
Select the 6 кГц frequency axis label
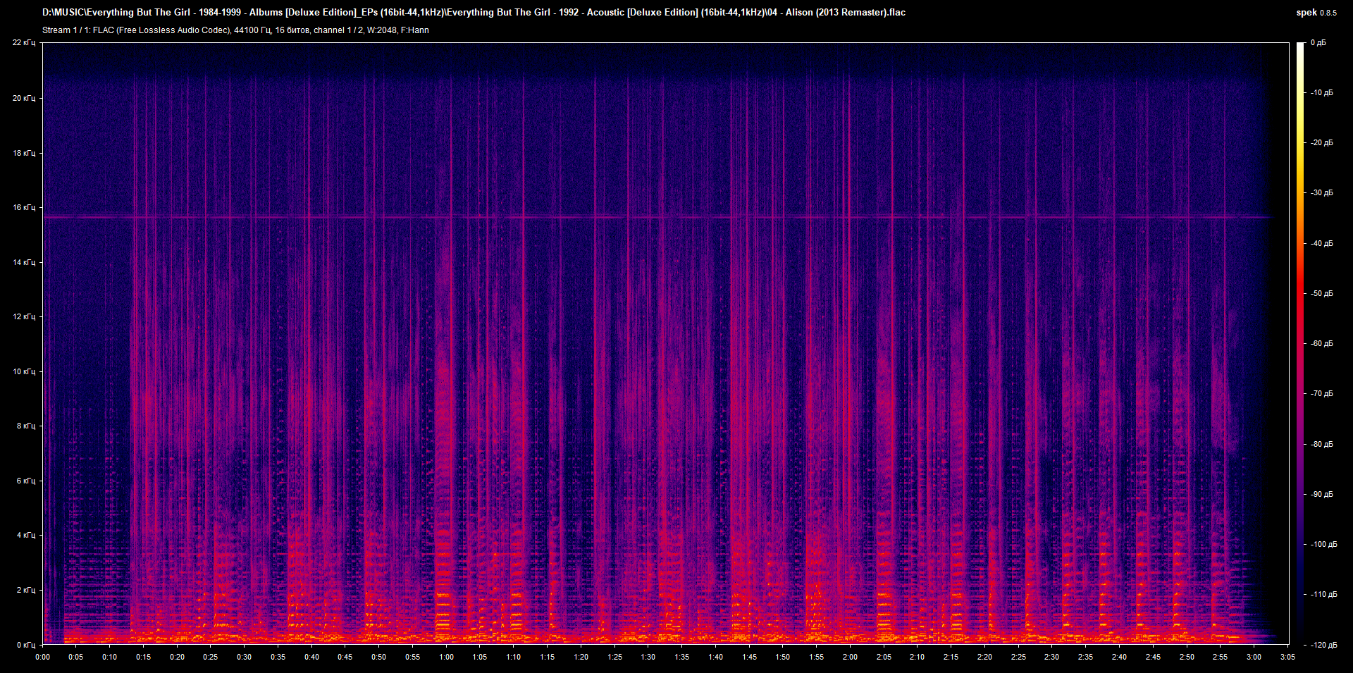point(26,481)
